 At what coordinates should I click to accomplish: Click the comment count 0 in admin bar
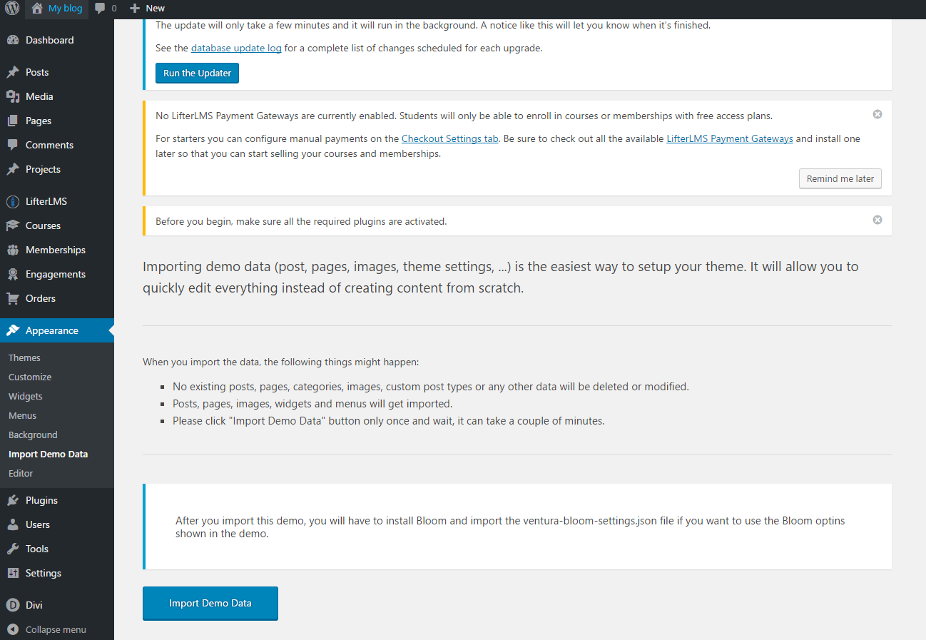tap(114, 9)
